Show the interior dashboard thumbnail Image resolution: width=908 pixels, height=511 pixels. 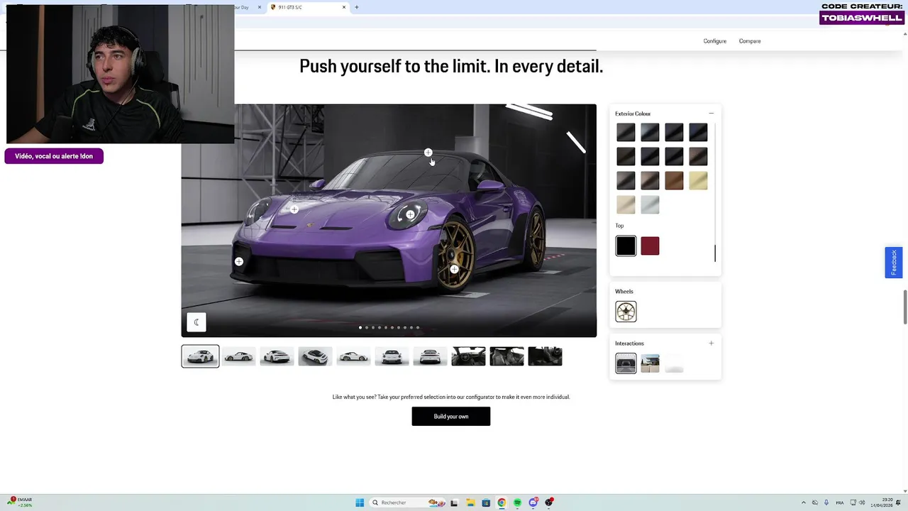468,356
